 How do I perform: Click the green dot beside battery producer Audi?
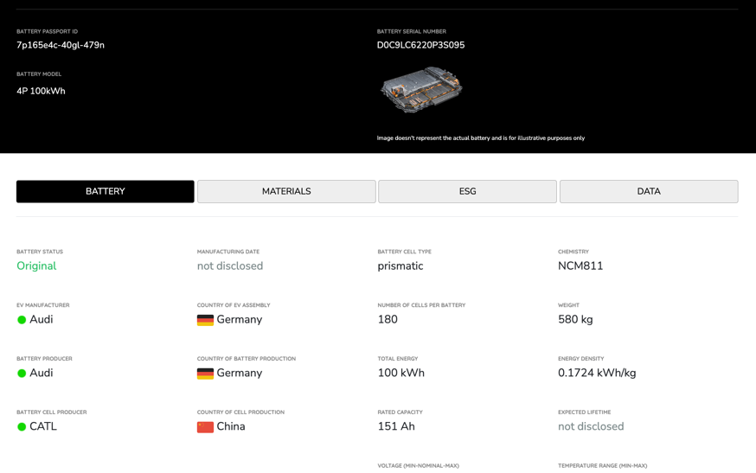[22, 374]
